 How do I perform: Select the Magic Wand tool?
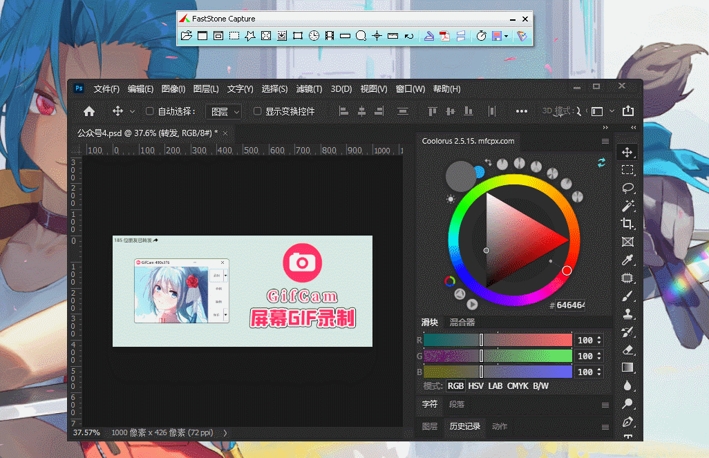pos(627,206)
